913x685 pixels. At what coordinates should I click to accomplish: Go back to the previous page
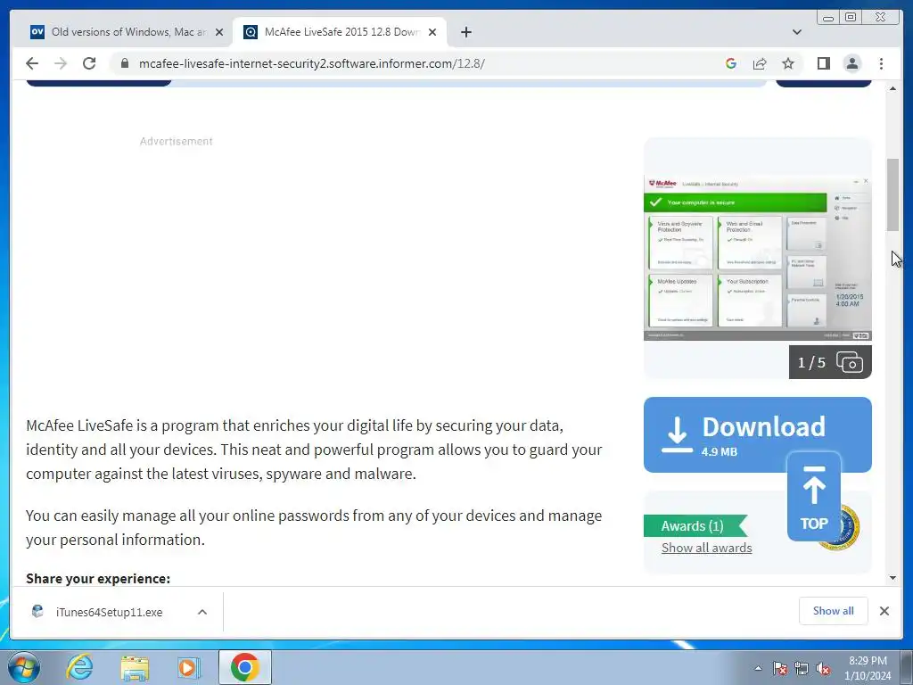(x=32, y=63)
